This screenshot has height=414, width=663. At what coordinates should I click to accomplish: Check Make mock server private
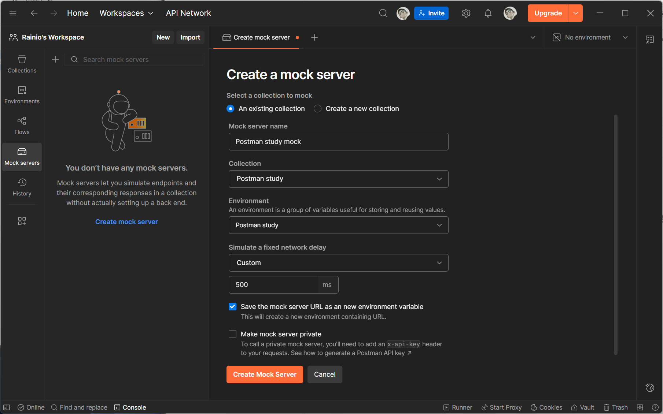tap(233, 334)
